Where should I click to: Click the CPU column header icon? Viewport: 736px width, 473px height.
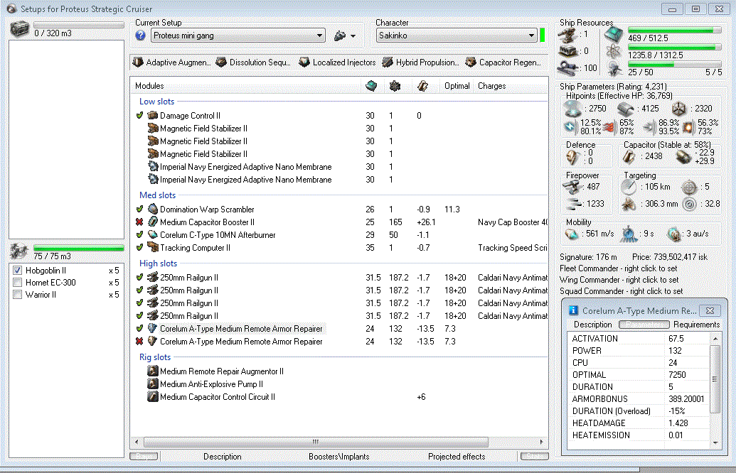tap(371, 86)
